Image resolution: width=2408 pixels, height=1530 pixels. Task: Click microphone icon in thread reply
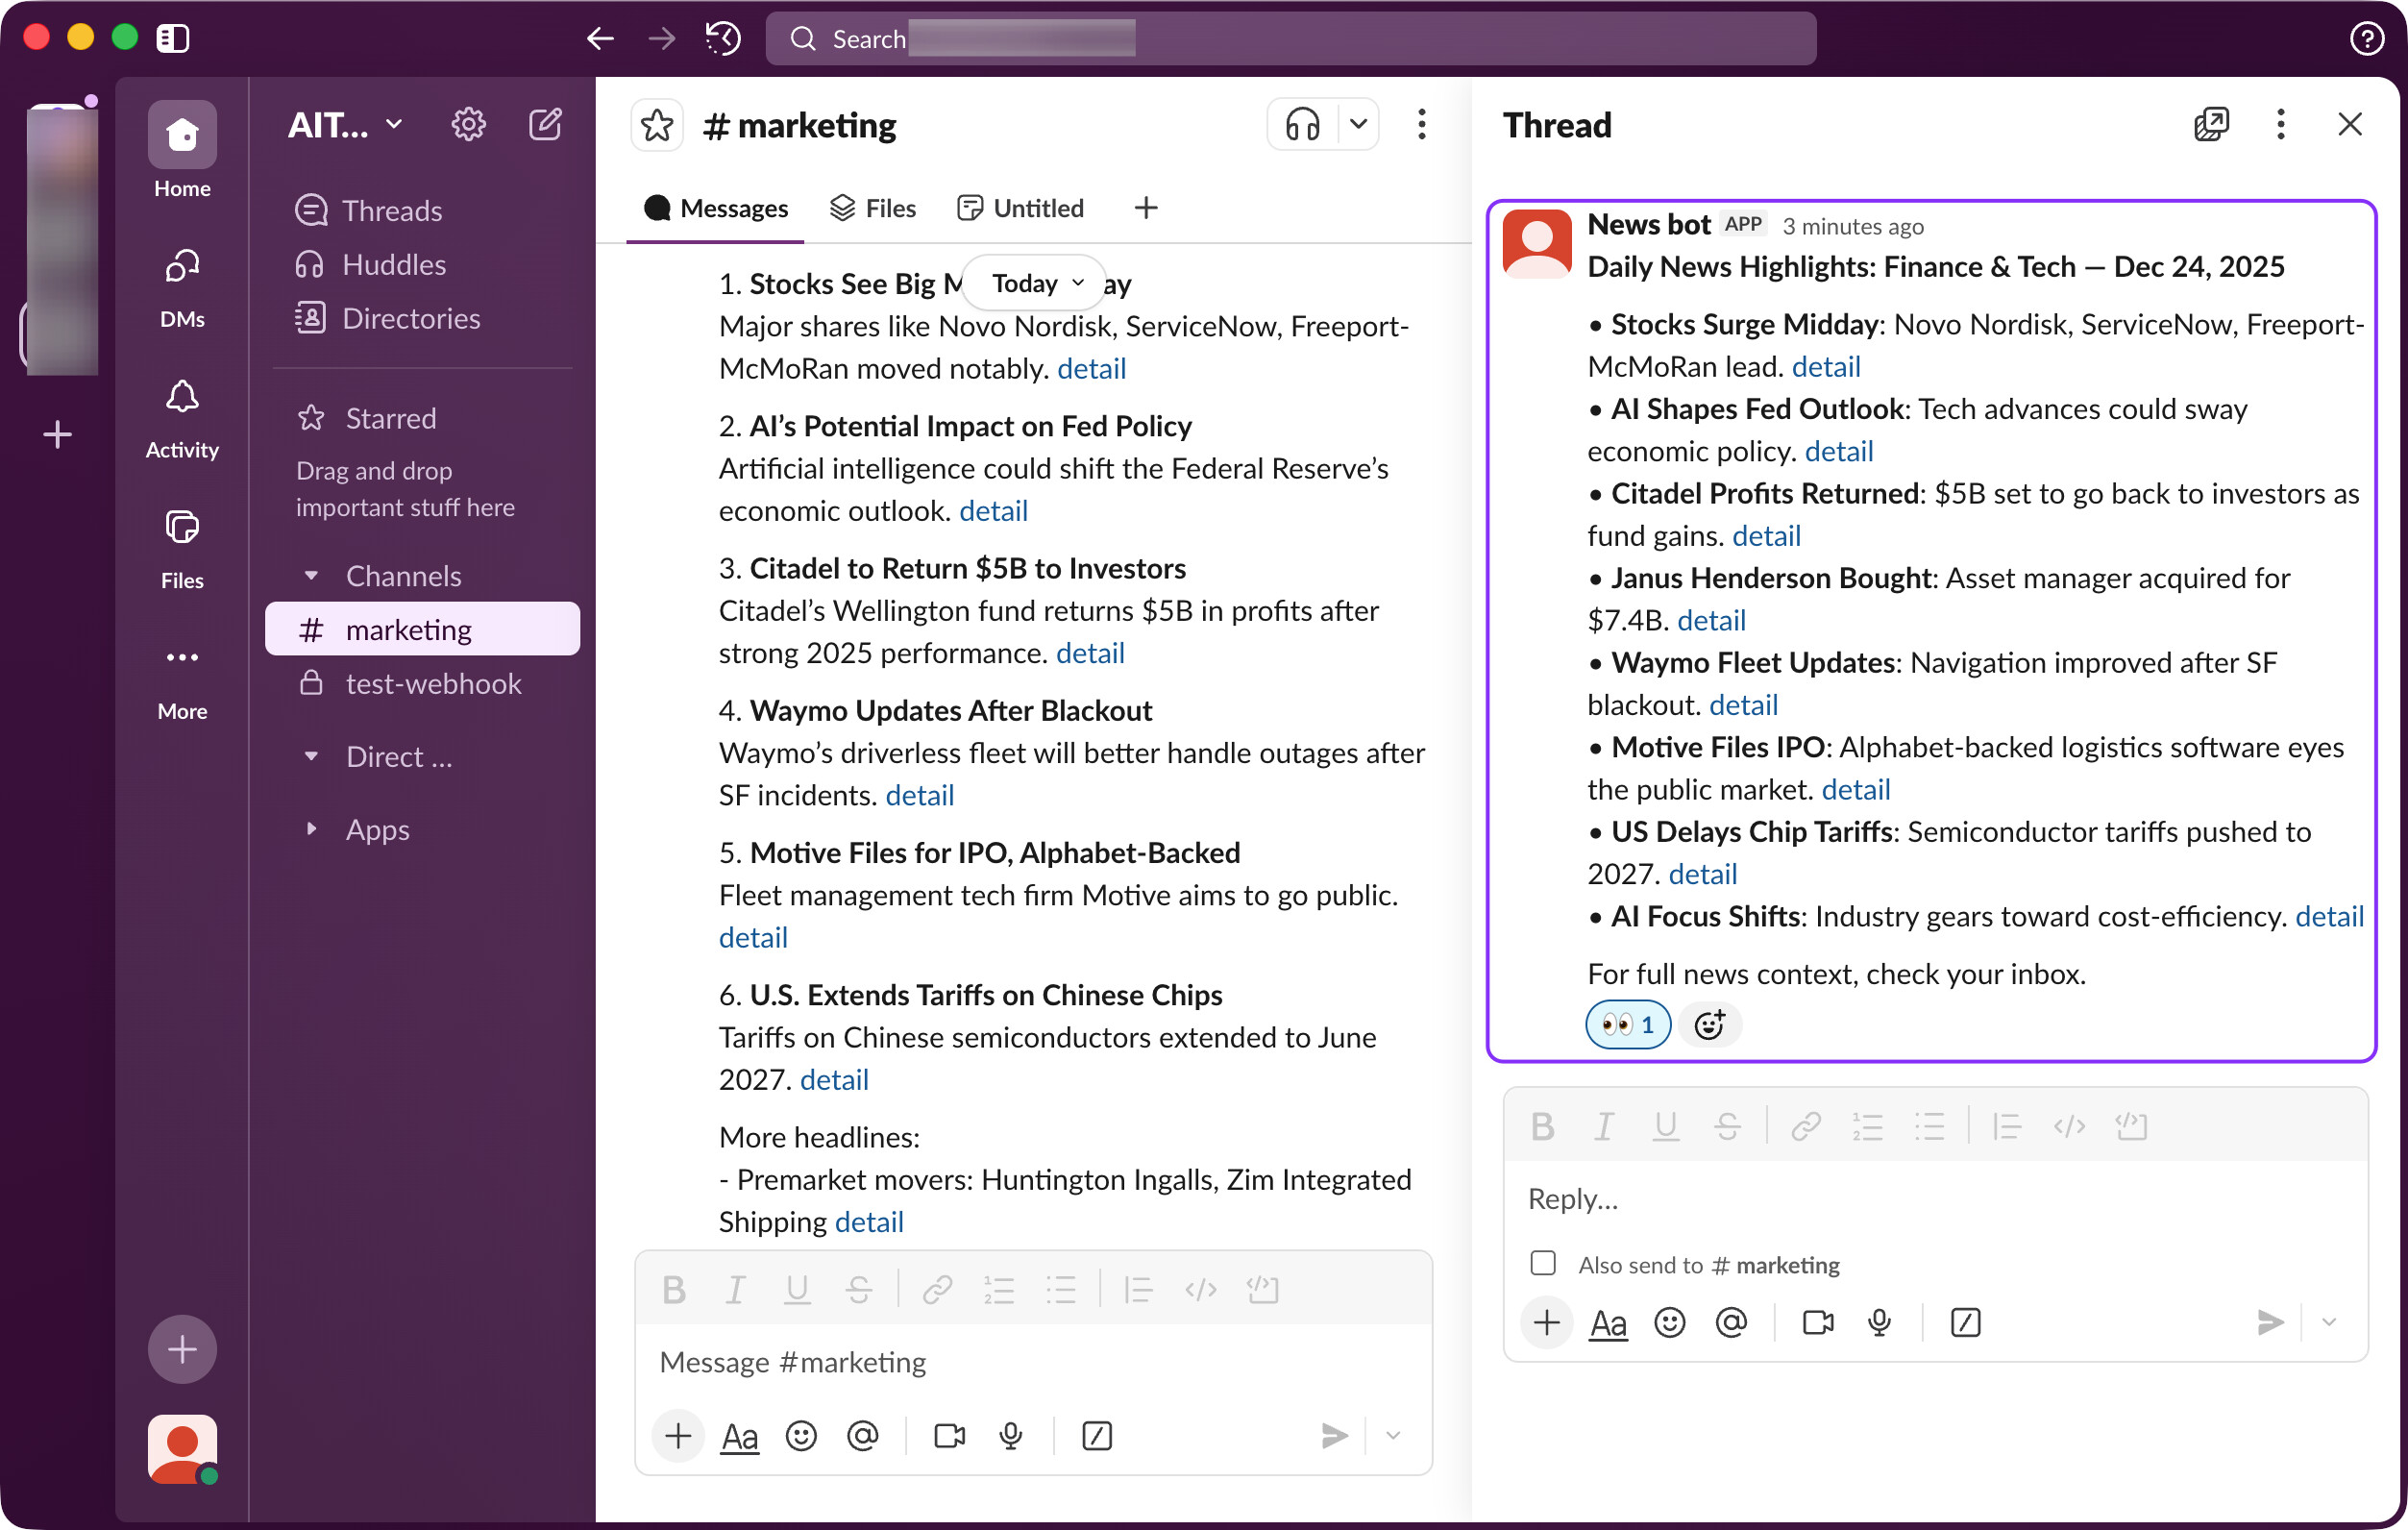pos(1879,1322)
